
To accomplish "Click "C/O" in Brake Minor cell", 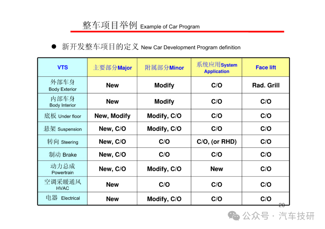I will pyautogui.click(x=164, y=154).
